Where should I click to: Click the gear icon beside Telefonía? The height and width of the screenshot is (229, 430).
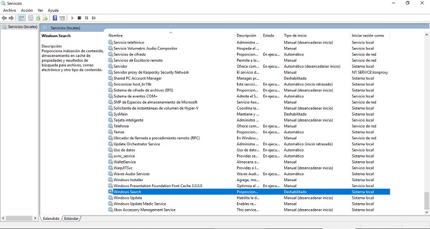click(x=110, y=126)
